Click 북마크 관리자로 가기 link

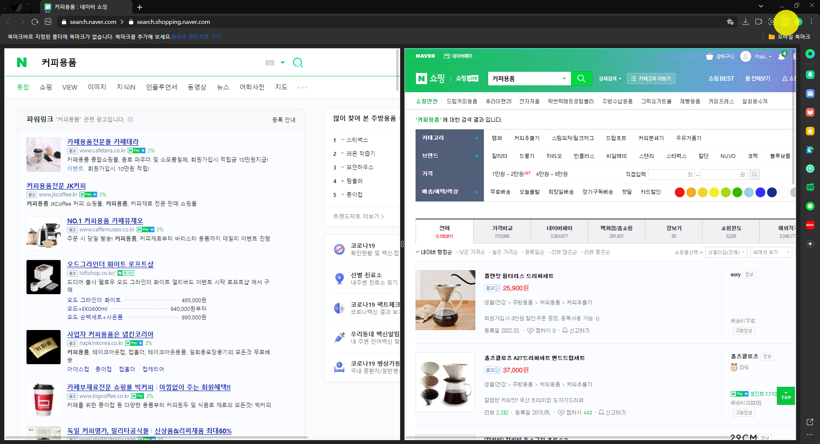196,37
